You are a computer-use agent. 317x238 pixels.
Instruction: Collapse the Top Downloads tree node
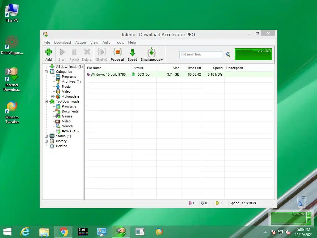tap(46, 101)
